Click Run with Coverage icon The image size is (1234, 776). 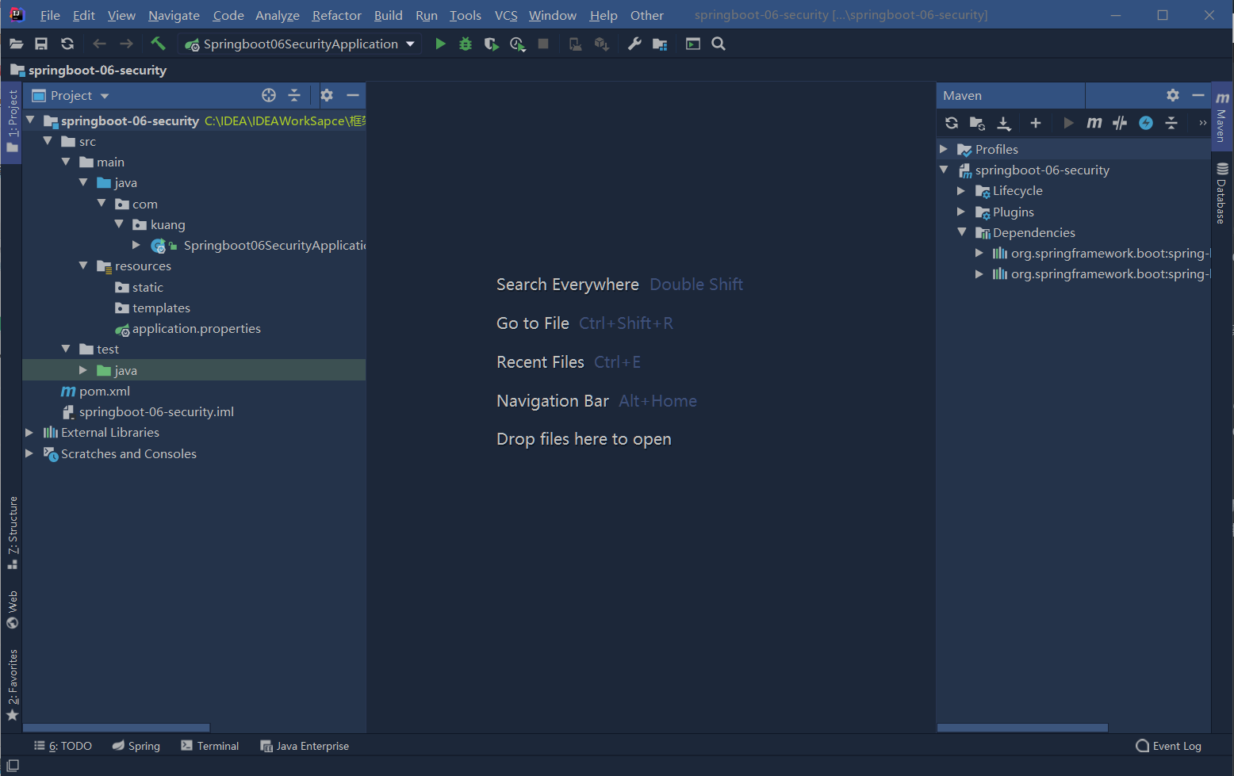492,44
